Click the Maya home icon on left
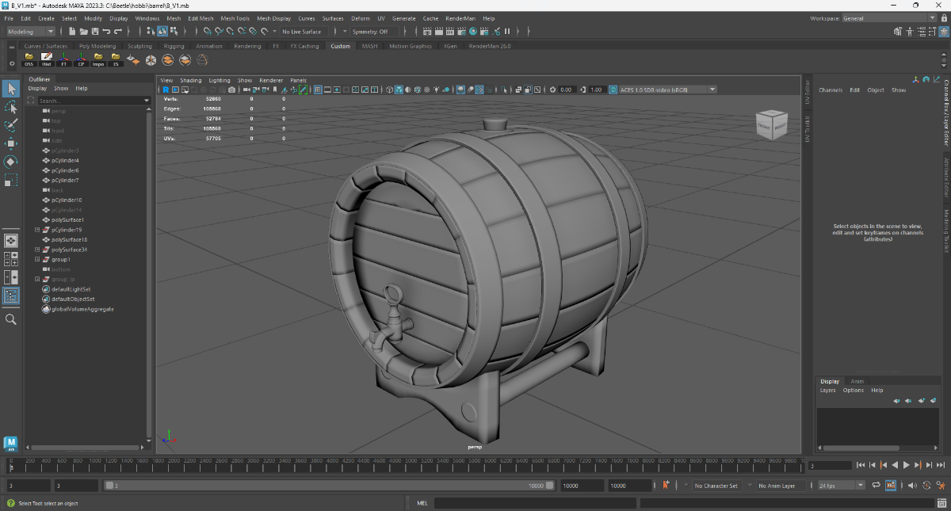Viewport: 951px width, 511px height. coord(11,444)
